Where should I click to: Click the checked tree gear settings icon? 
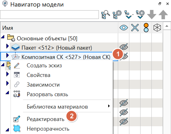coord(140,15)
